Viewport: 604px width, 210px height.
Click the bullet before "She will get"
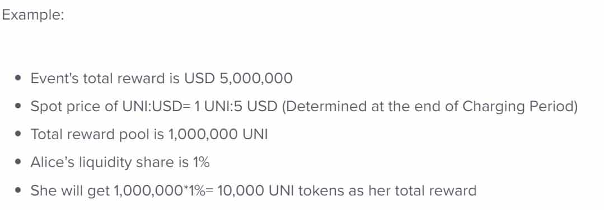[x=18, y=190]
